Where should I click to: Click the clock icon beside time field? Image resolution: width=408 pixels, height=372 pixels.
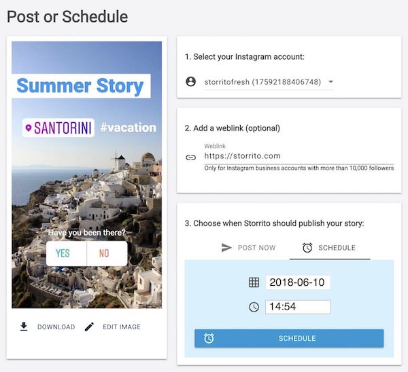[254, 307]
